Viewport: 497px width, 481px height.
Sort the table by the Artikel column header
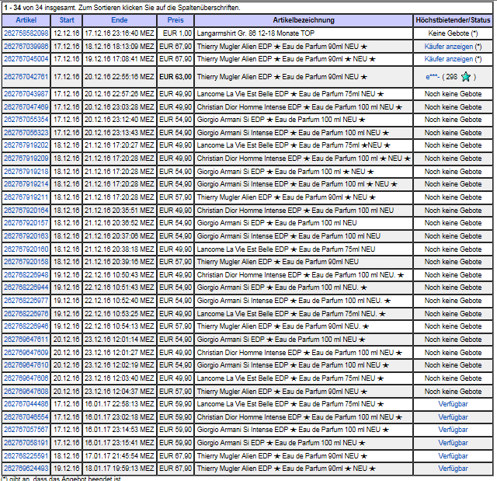coord(26,20)
